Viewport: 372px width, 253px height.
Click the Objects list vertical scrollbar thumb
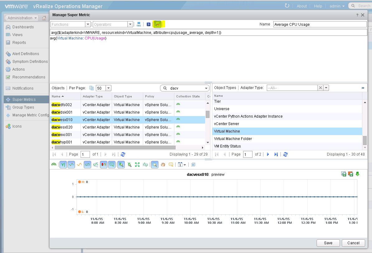[208, 114]
